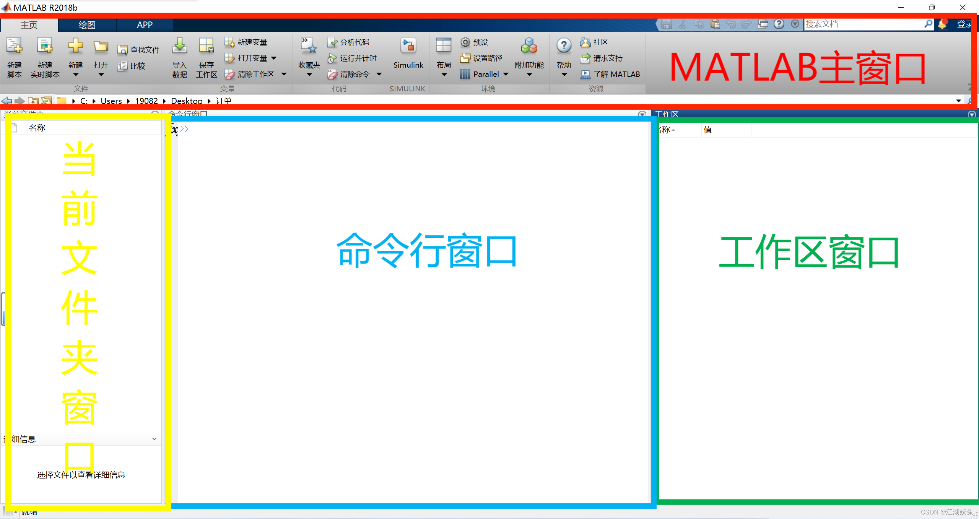This screenshot has height=519, width=979.
Task: Switch to the 绘图 ribbon tab
Action: coord(87,24)
